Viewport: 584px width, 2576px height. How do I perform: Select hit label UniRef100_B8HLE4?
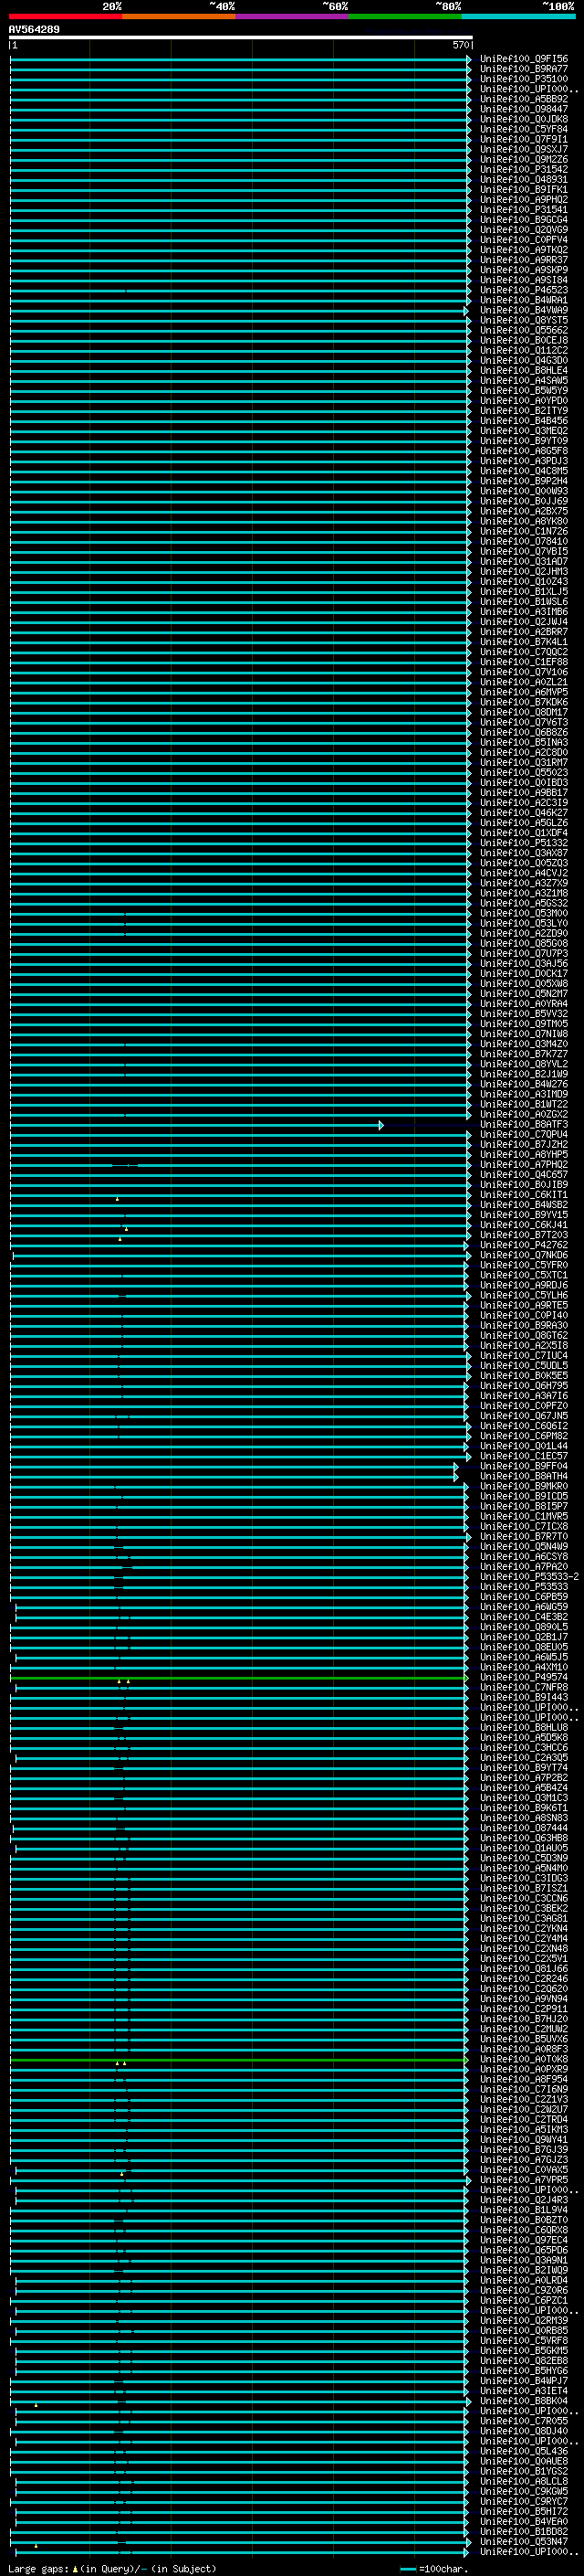tap(524, 370)
